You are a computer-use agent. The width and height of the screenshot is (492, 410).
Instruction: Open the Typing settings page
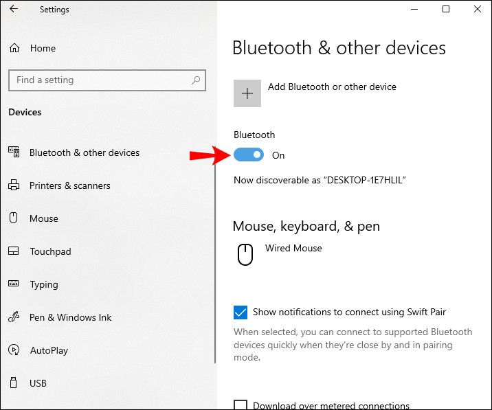44,284
